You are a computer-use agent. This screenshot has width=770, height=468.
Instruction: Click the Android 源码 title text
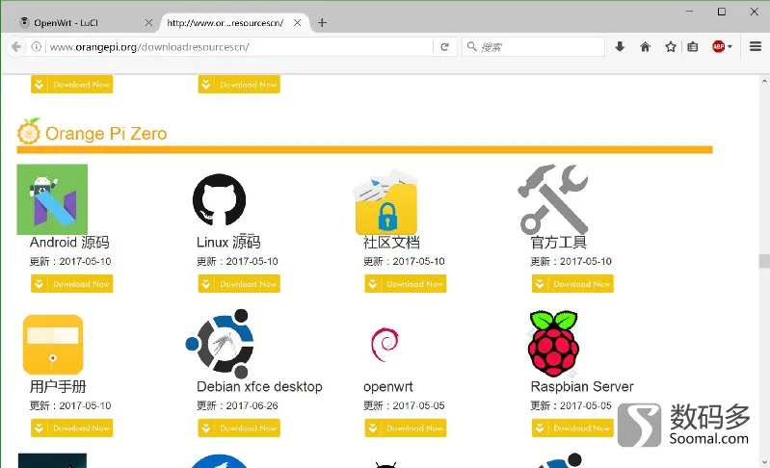[69, 243]
